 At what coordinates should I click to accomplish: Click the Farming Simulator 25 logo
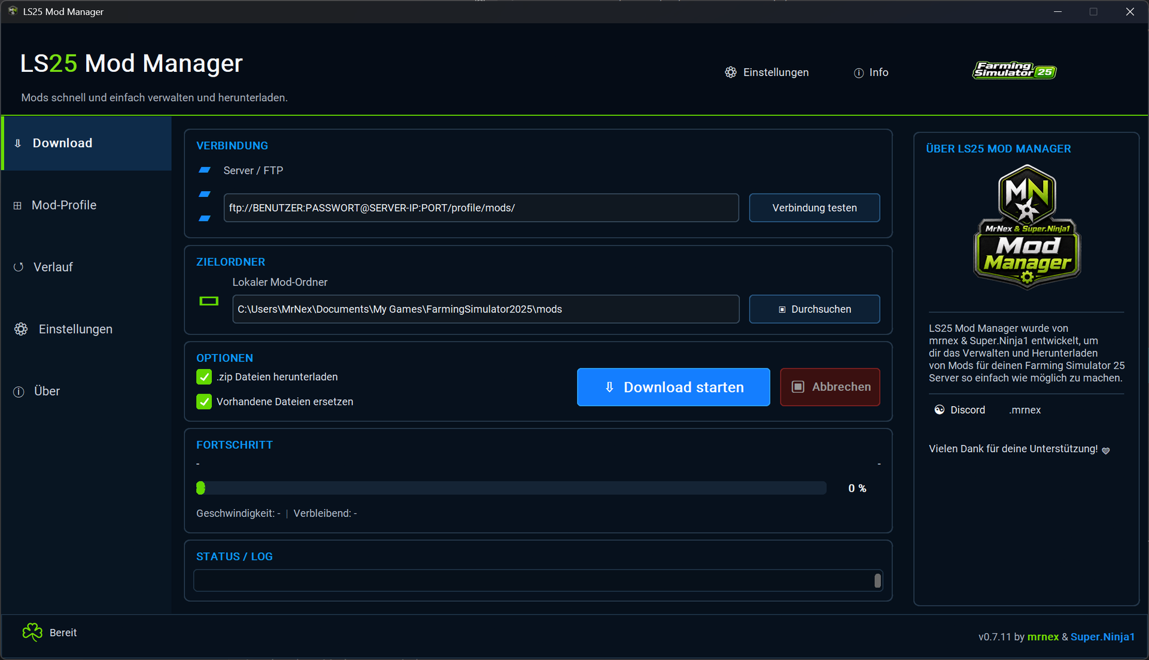[x=1014, y=71]
